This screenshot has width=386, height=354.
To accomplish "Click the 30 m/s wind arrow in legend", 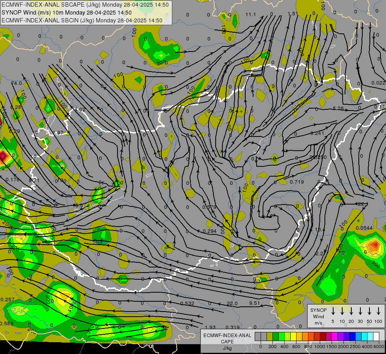I will [x=360, y=311].
